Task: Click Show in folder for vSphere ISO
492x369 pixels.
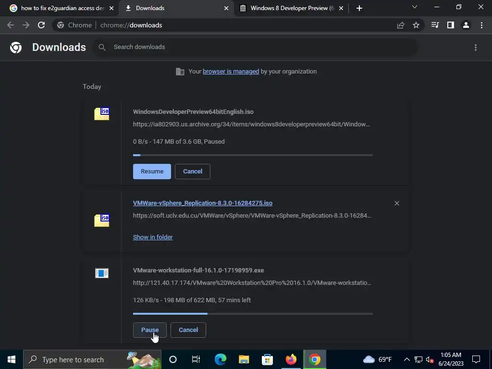Action: click(153, 237)
